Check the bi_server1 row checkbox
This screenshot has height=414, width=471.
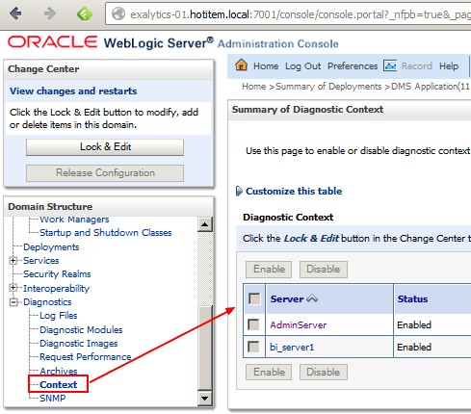coord(253,347)
